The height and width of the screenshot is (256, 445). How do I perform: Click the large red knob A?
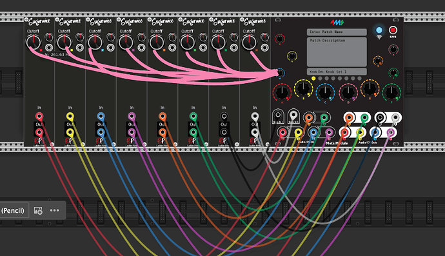282,92
